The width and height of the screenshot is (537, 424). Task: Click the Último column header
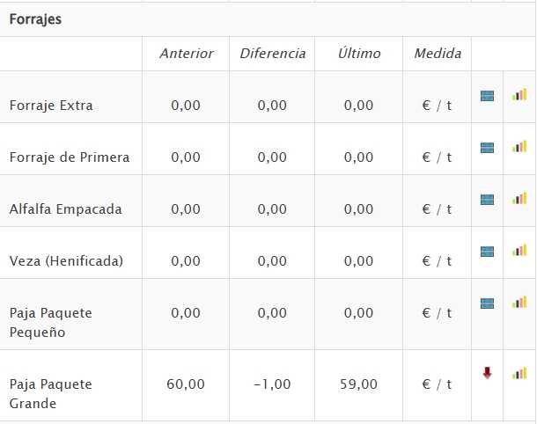pyautogui.click(x=359, y=54)
